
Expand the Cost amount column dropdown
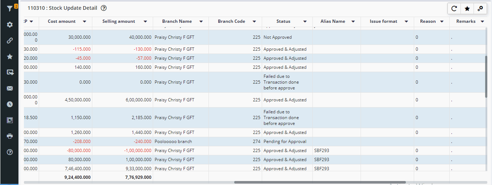click(x=84, y=22)
